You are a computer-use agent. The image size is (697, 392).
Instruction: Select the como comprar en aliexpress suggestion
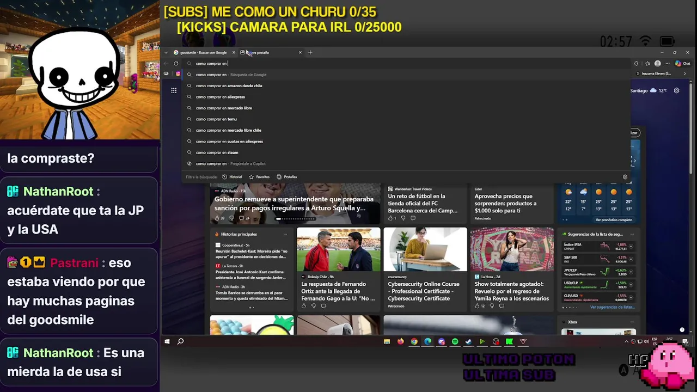tap(406, 97)
